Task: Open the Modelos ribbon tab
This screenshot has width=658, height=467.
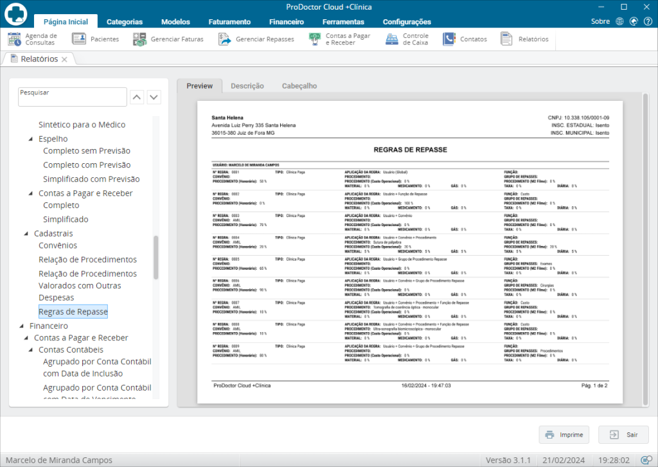Action: [175, 22]
